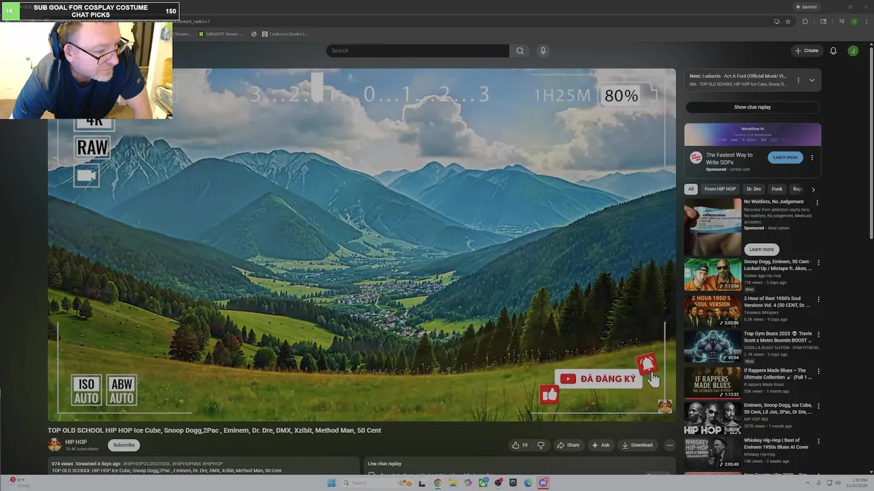Open Chrome extensions puzzle icon
This screenshot has width=874, height=491.
[x=805, y=21]
